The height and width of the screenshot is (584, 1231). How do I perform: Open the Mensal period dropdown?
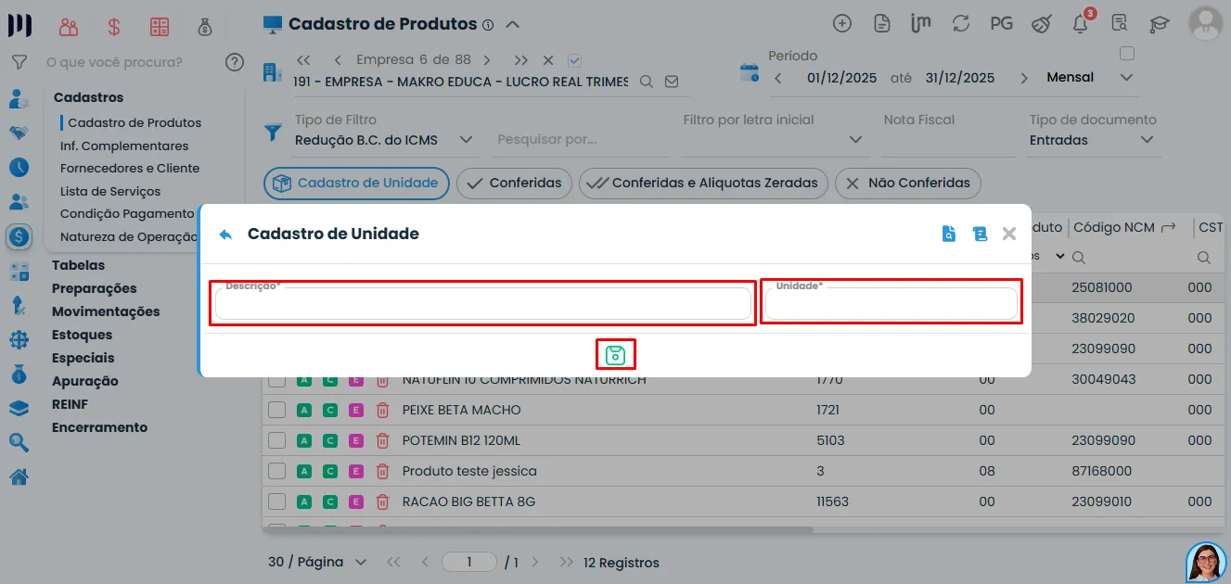1124,77
